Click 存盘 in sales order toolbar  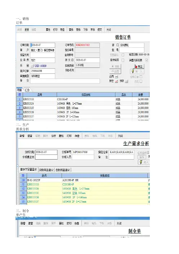62,30
